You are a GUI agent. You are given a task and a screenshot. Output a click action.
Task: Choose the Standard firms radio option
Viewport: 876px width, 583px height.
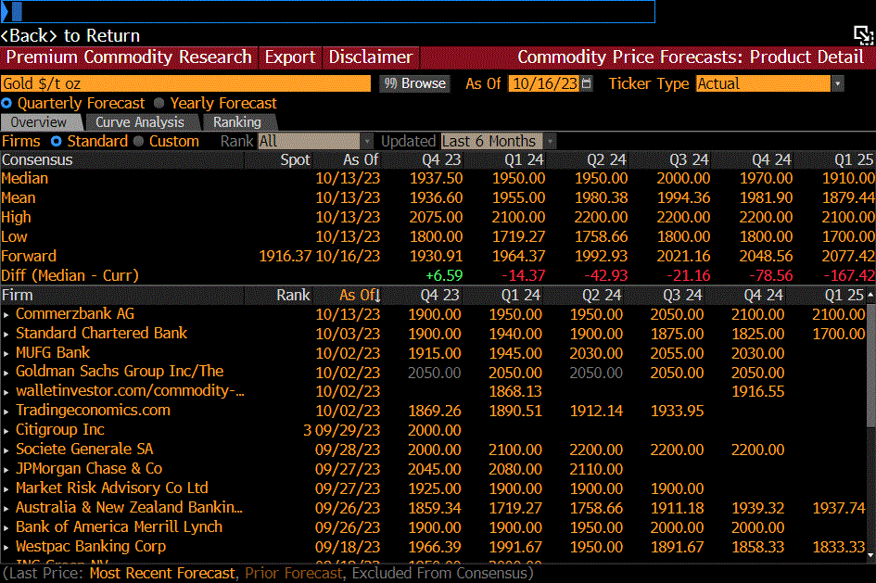pos(56,141)
